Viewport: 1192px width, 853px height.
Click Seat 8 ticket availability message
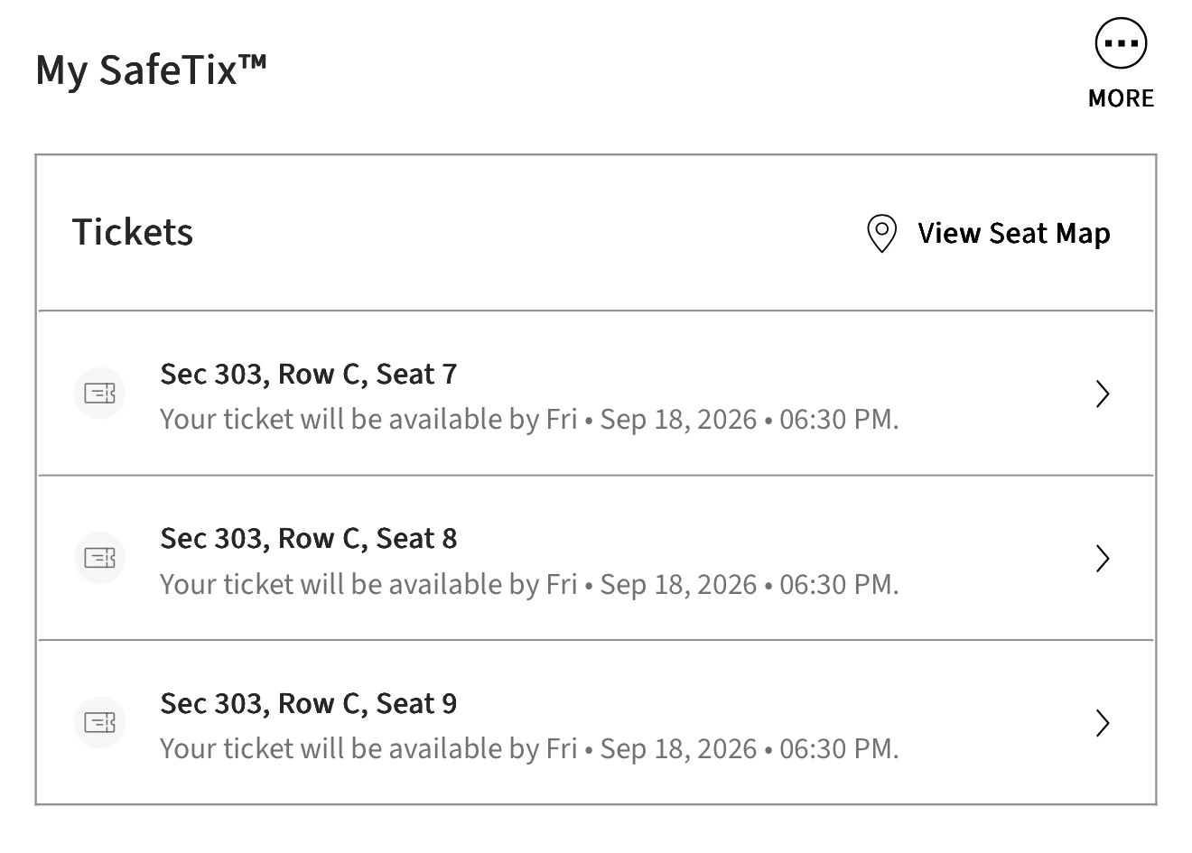click(529, 585)
